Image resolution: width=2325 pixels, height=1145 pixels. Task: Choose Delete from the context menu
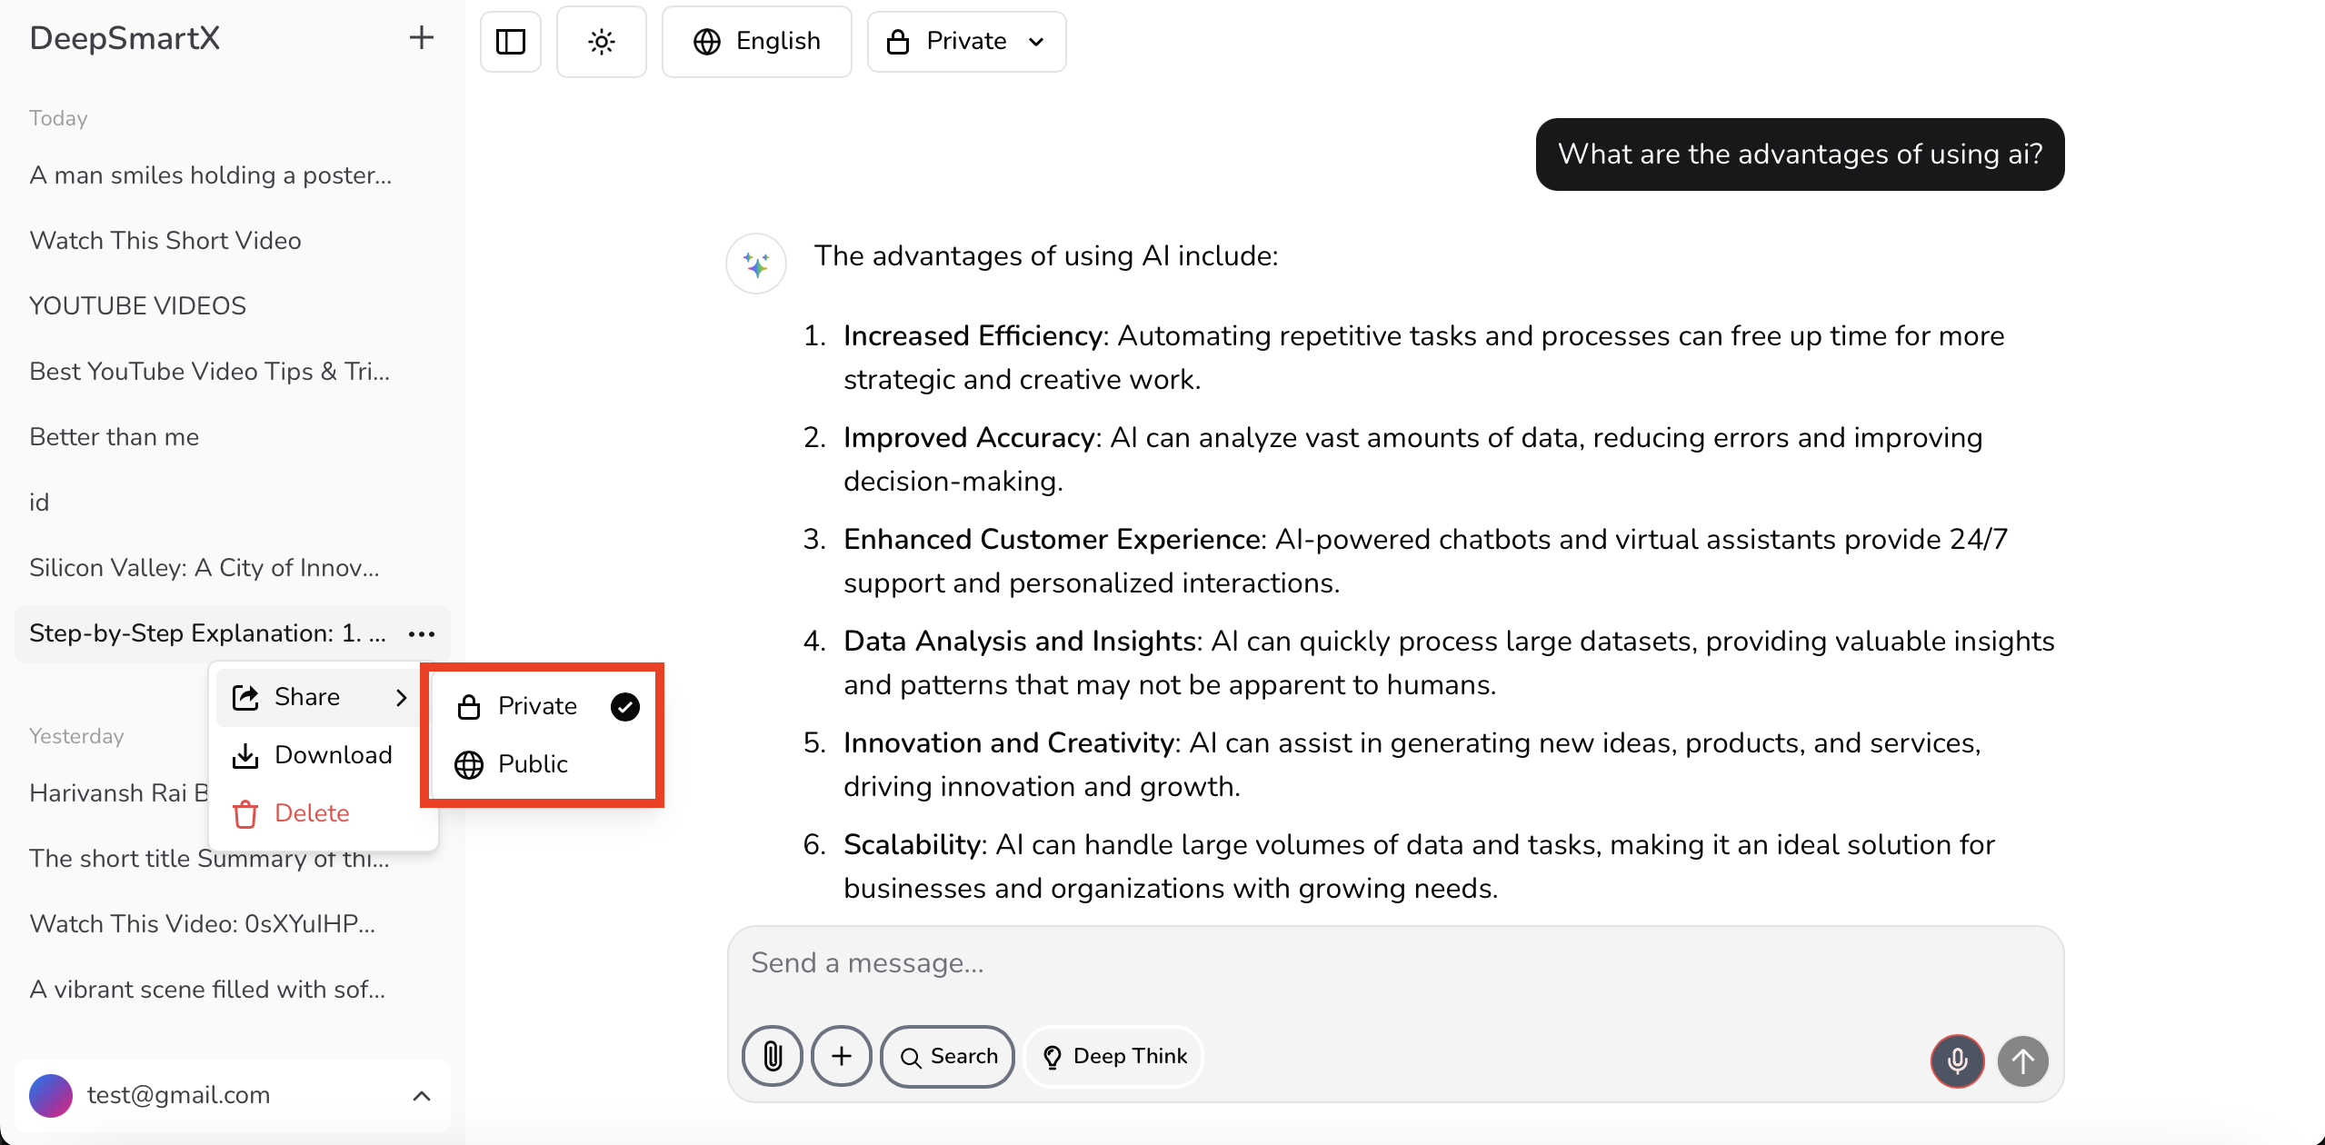(311, 813)
